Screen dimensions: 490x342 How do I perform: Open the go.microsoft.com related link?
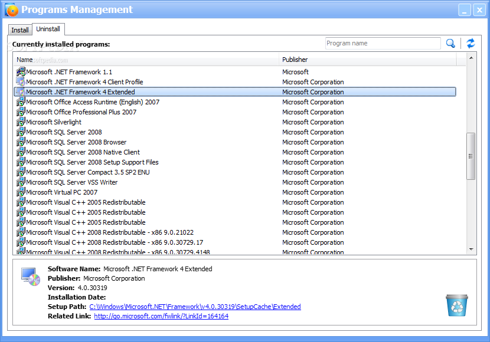(161, 316)
